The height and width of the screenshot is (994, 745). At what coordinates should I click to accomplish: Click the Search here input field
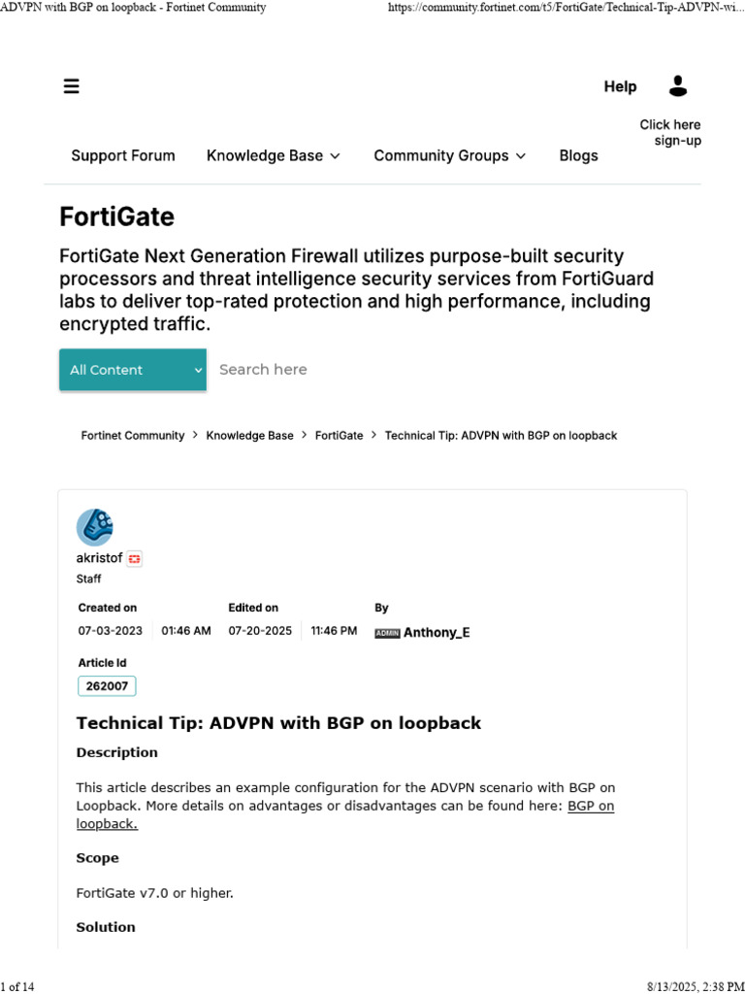388,370
